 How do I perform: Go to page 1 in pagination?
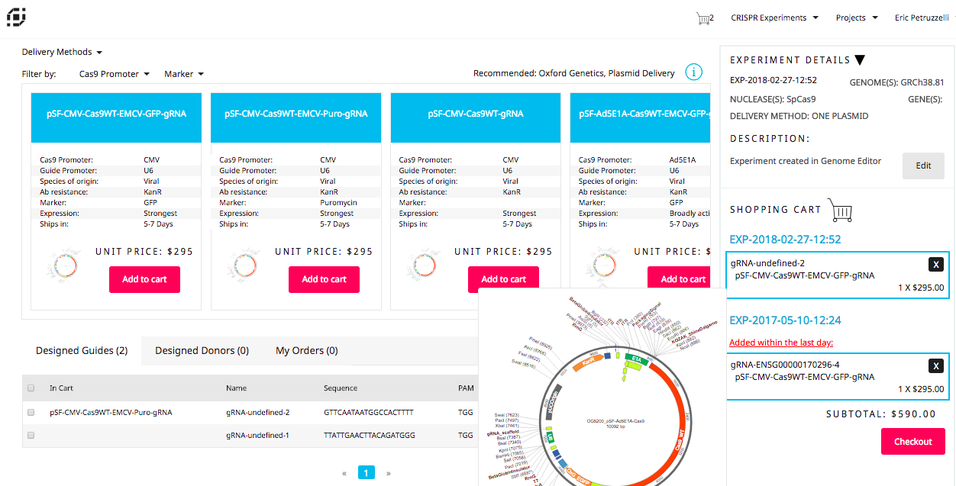(x=366, y=473)
